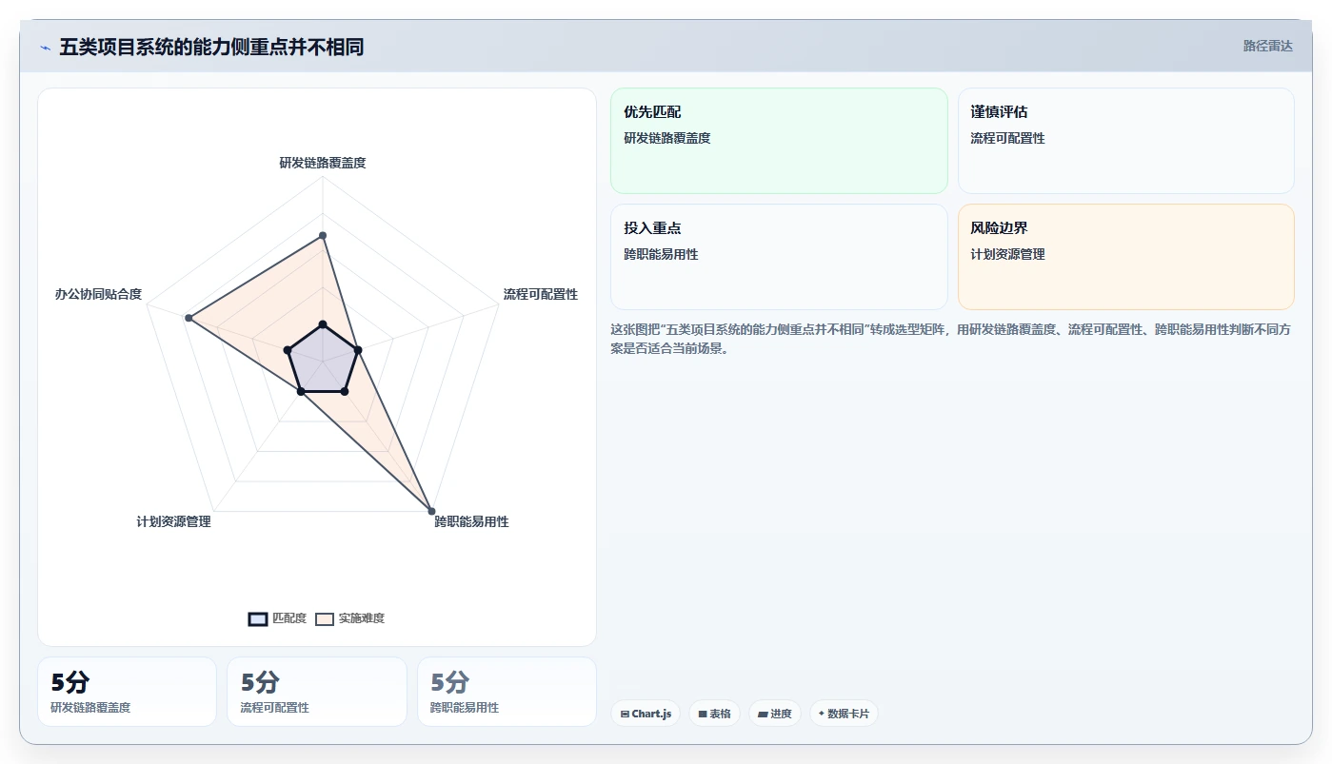This screenshot has height=764, width=1332.
Task: Select the 5分 流程可配置性 stat card
Action: (x=316, y=692)
